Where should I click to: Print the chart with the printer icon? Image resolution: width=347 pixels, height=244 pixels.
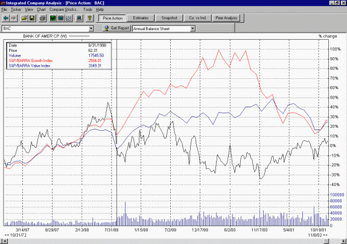(42, 18)
